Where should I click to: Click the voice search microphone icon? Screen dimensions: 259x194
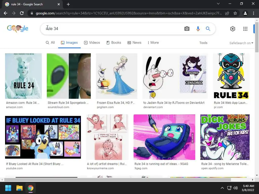point(198,29)
